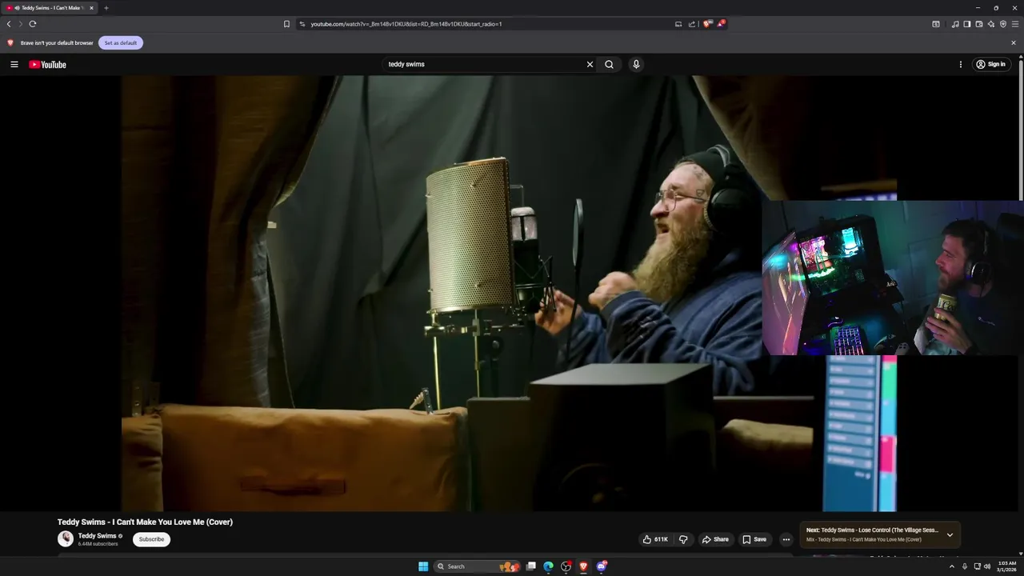Image resolution: width=1024 pixels, height=576 pixels.
Task: Open the cast/picture-in-picture icon in the address bar
Action: click(678, 24)
